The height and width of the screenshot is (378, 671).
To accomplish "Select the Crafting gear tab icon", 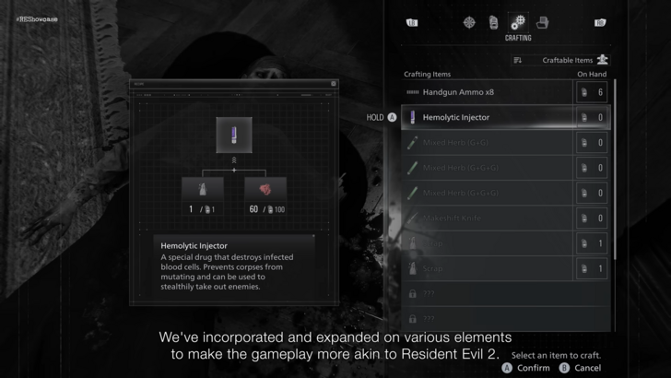I will [518, 22].
